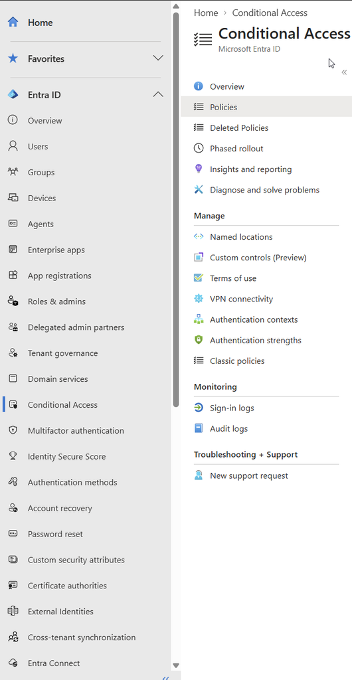Viewport: 352px width, 680px height.
Task: Click the Phased rollout clock icon
Action: pyautogui.click(x=199, y=149)
